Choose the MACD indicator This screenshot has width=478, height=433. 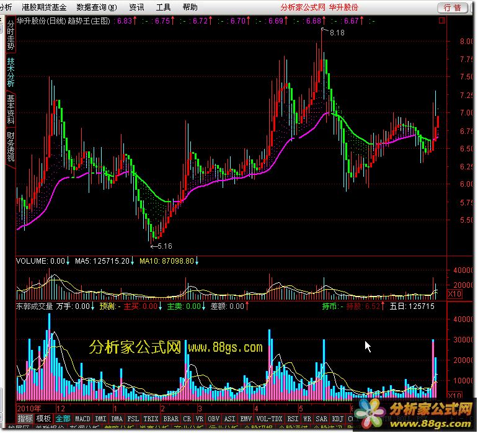82,419
